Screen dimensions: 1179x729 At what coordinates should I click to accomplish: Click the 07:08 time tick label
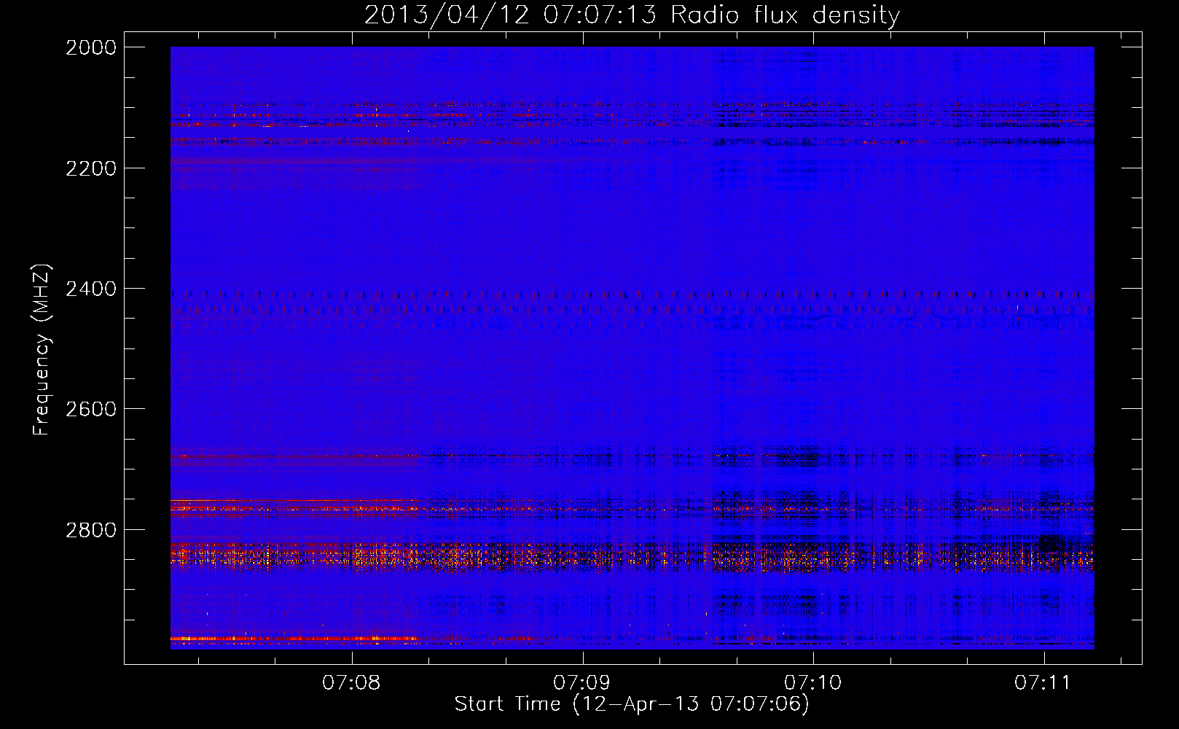coord(351,683)
